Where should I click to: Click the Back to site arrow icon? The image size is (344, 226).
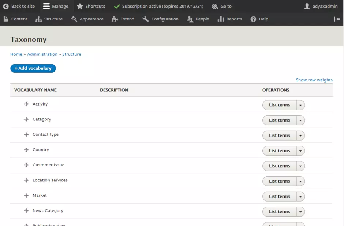(x=6, y=6)
